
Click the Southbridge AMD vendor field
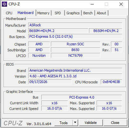coord(39,50)
